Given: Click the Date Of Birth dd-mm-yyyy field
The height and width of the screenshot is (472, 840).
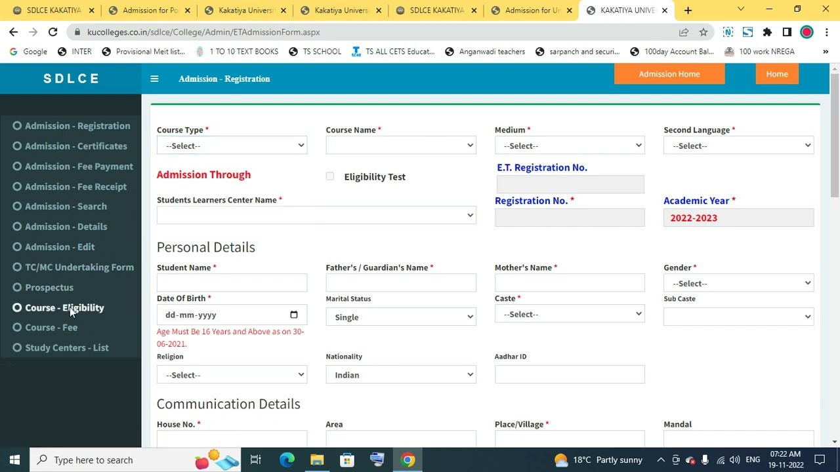Looking at the screenshot, I should point(232,315).
